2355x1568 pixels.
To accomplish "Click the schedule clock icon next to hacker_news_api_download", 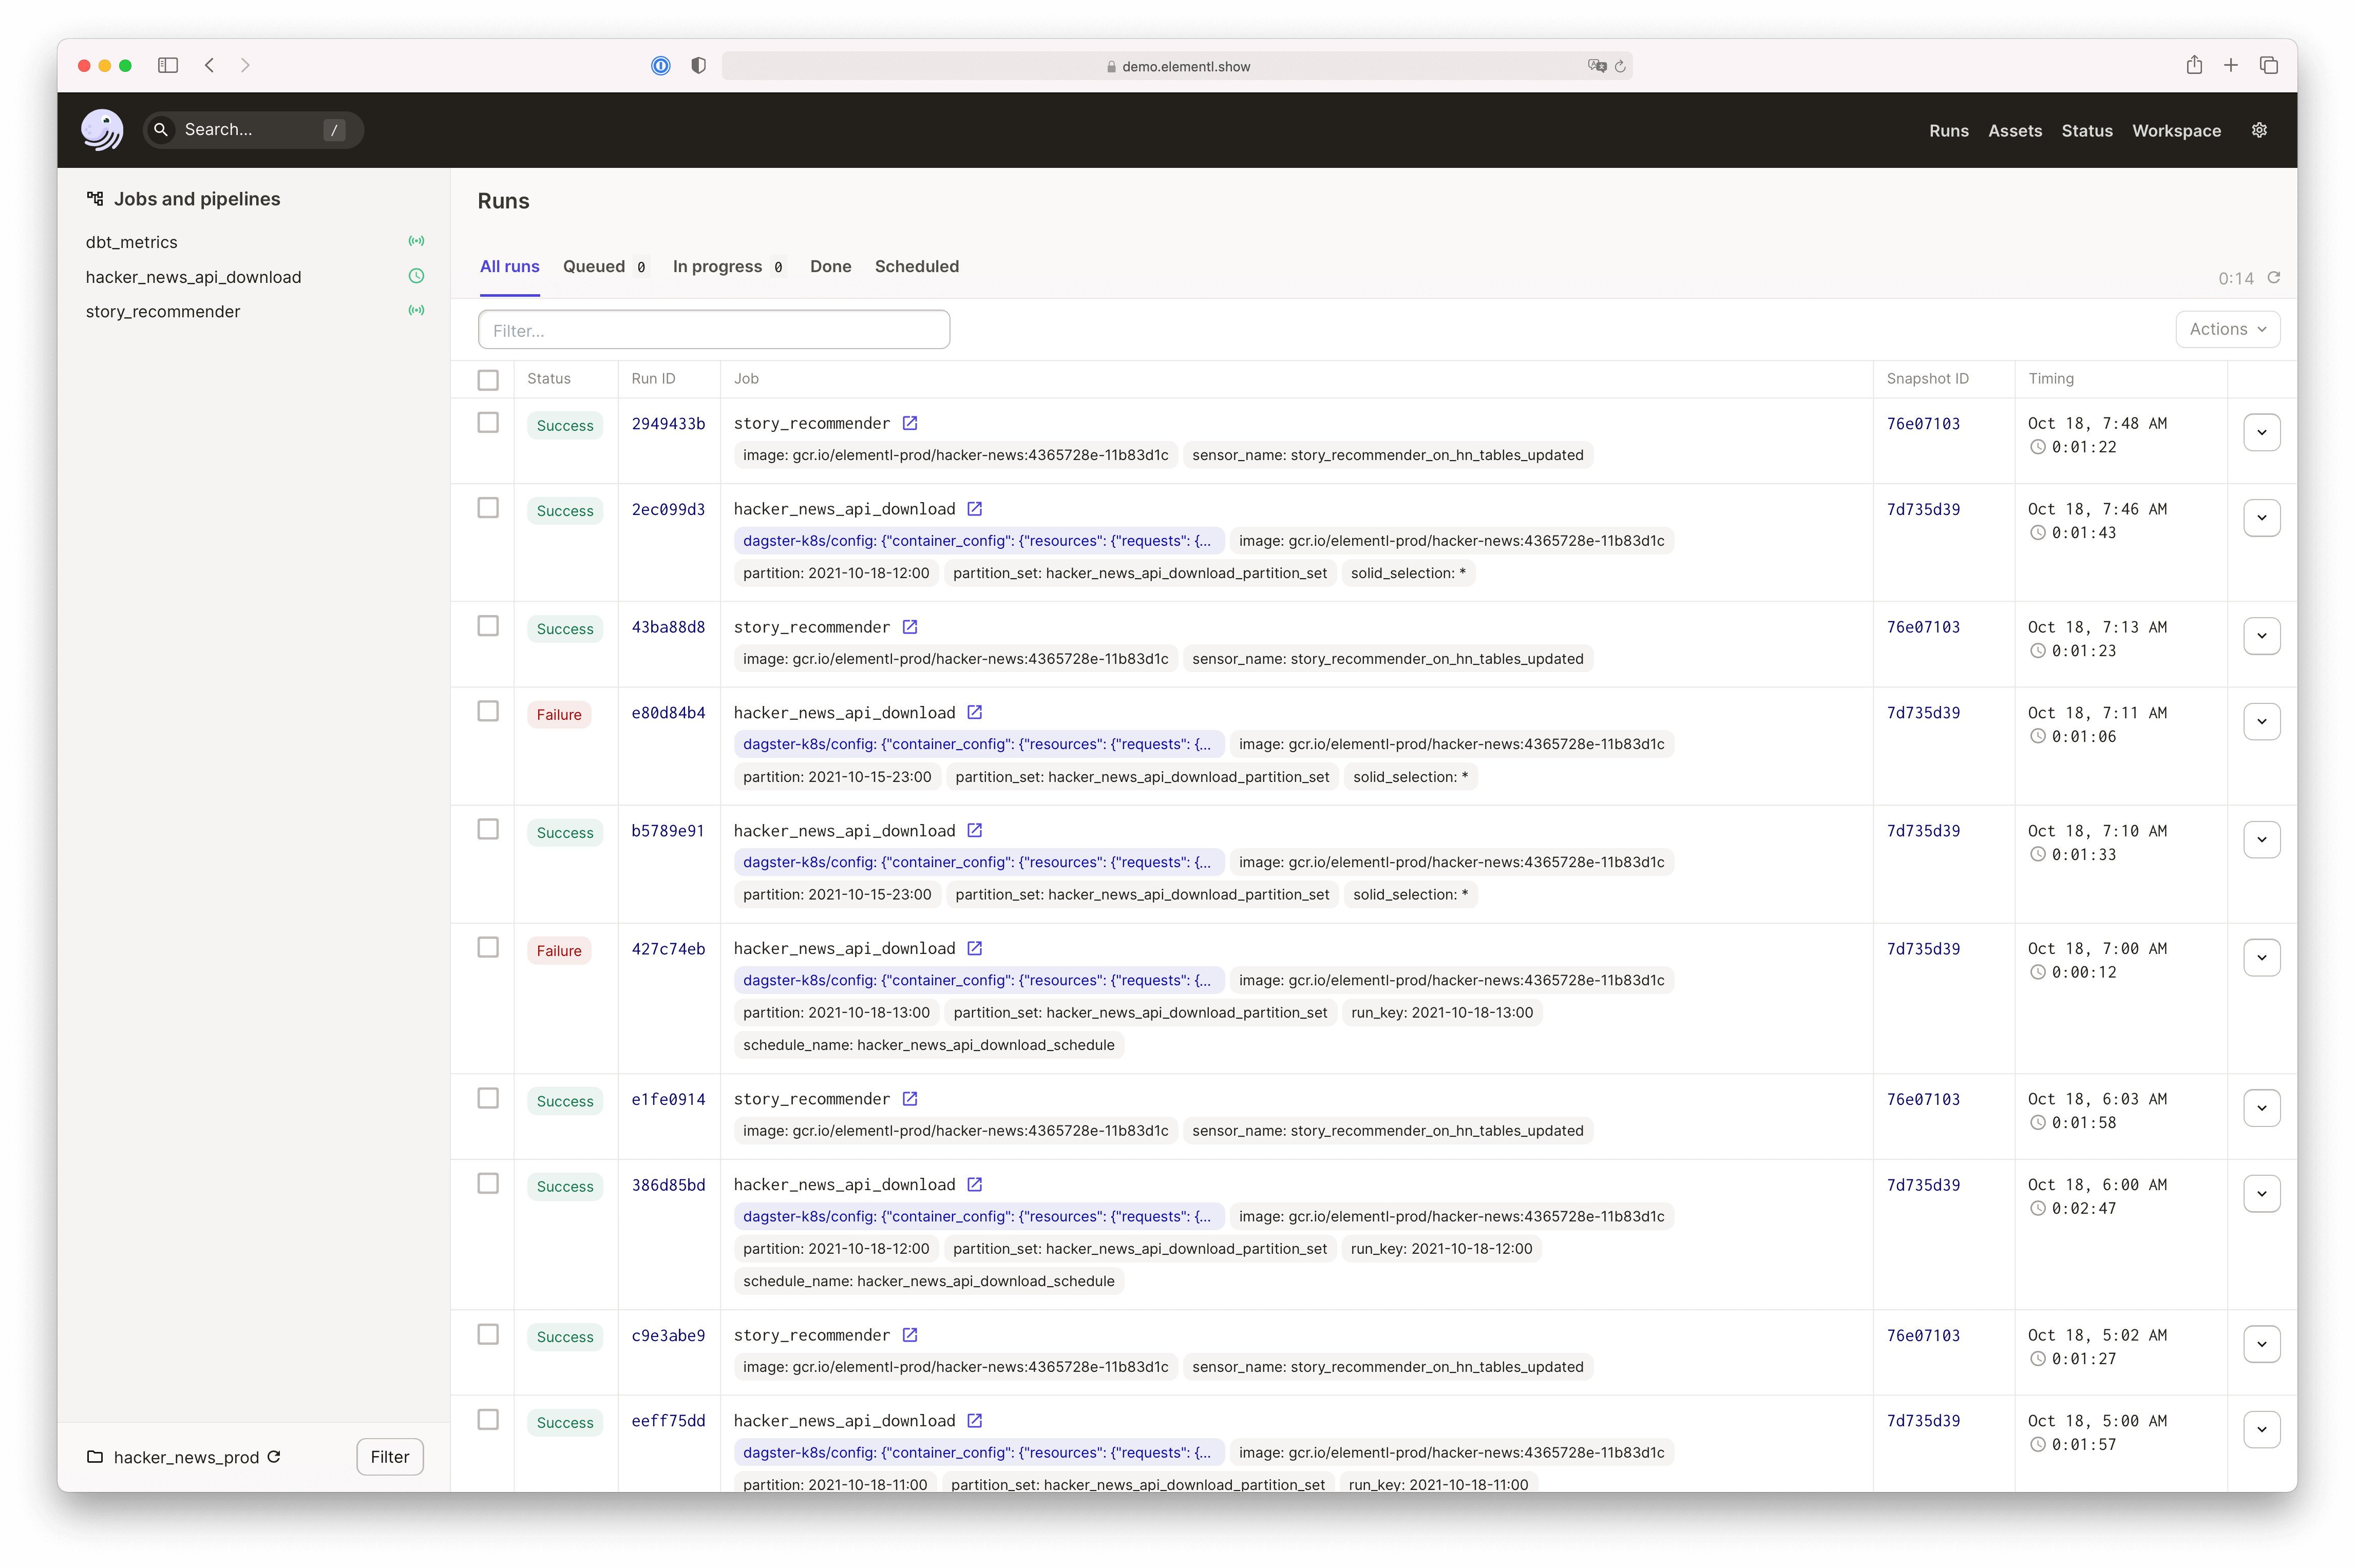I will coord(416,276).
